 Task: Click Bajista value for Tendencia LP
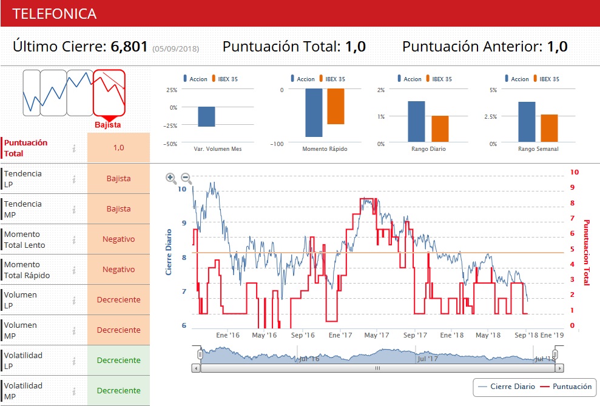point(119,179)
